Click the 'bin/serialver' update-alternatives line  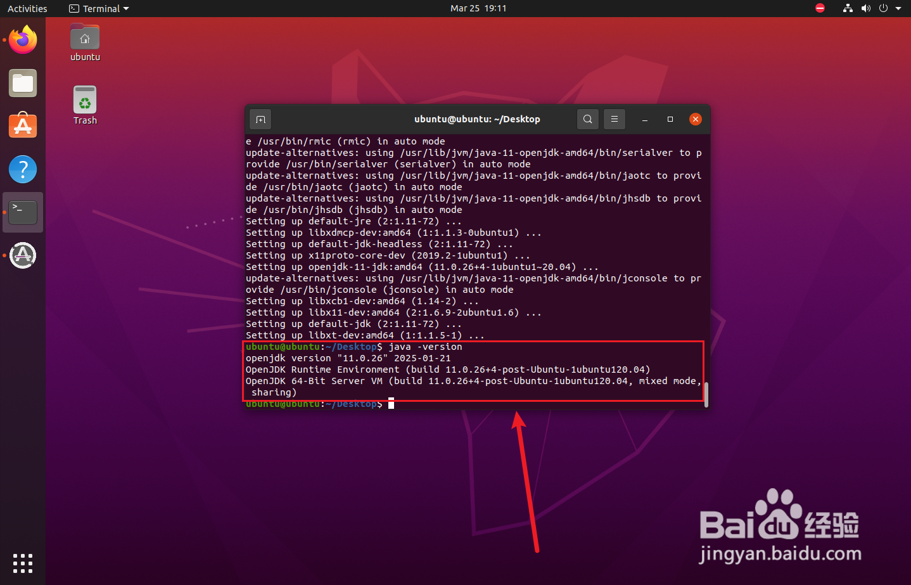pyautogui.click(x=474, y=153)
